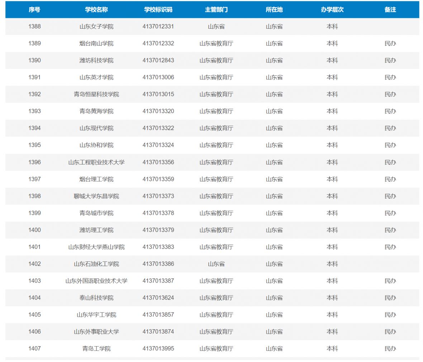Viewport: 423px width, 362px height.
Task: Click the 学校标识码 column header
Action: [158, 10]
